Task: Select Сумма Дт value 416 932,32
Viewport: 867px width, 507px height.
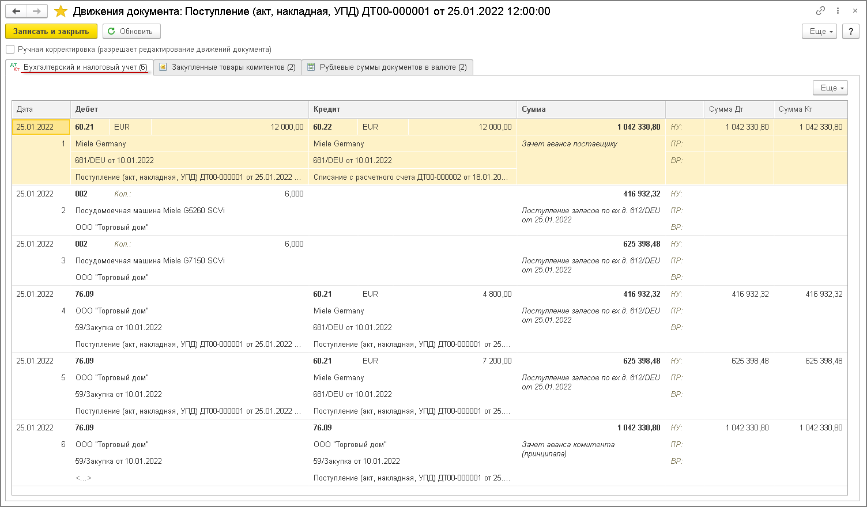Action: pyautogui.click(x=750, y=294)
